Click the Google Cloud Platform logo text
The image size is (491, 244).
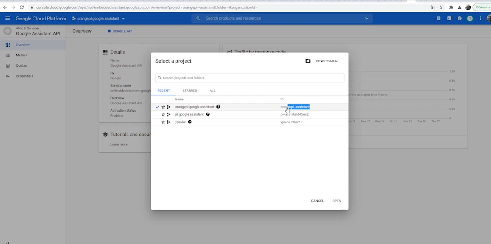point(41,19)
